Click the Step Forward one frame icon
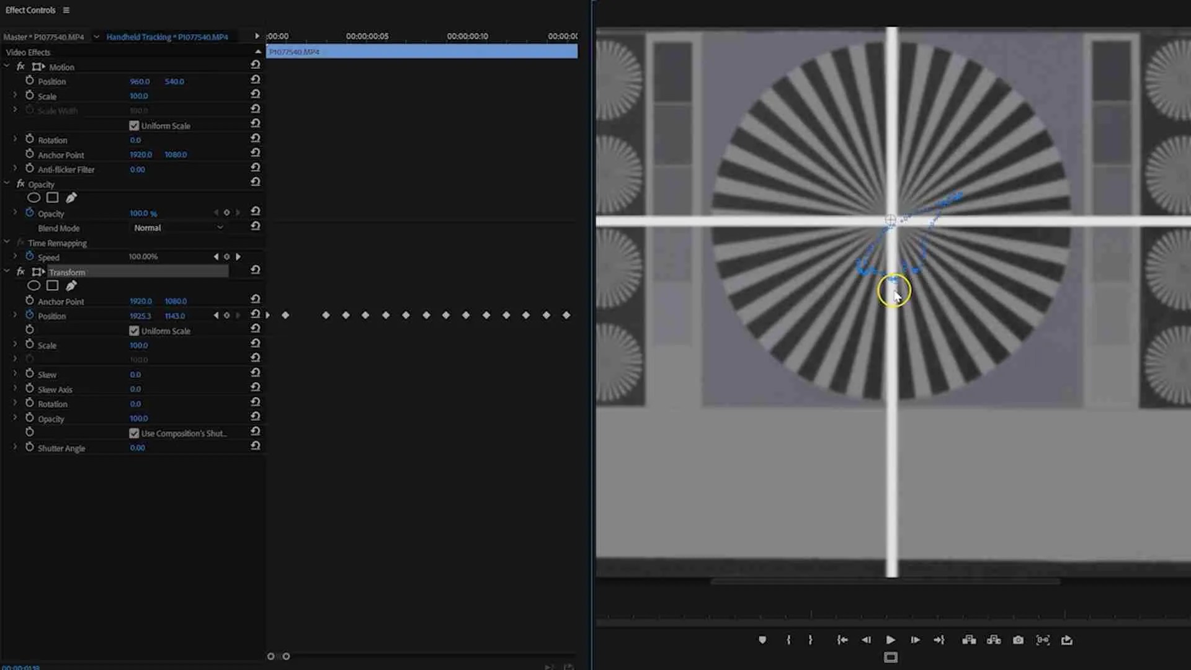Screen dimensions: 1191x670 915,640
